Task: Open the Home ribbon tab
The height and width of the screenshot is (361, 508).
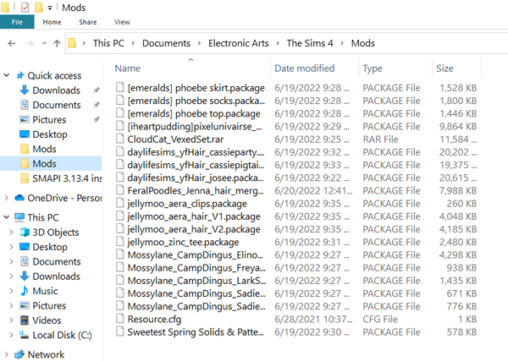Action: (x=52, y=22)
